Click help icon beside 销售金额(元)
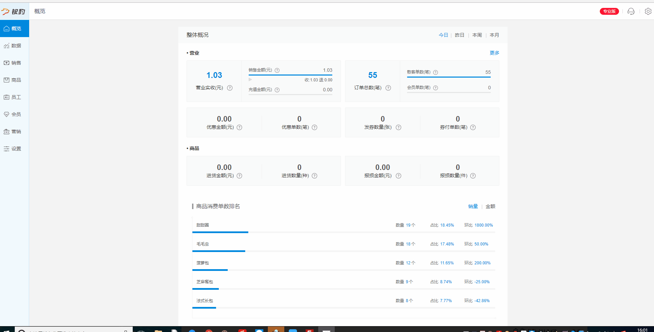654x332 pixels. coord(277,70)
